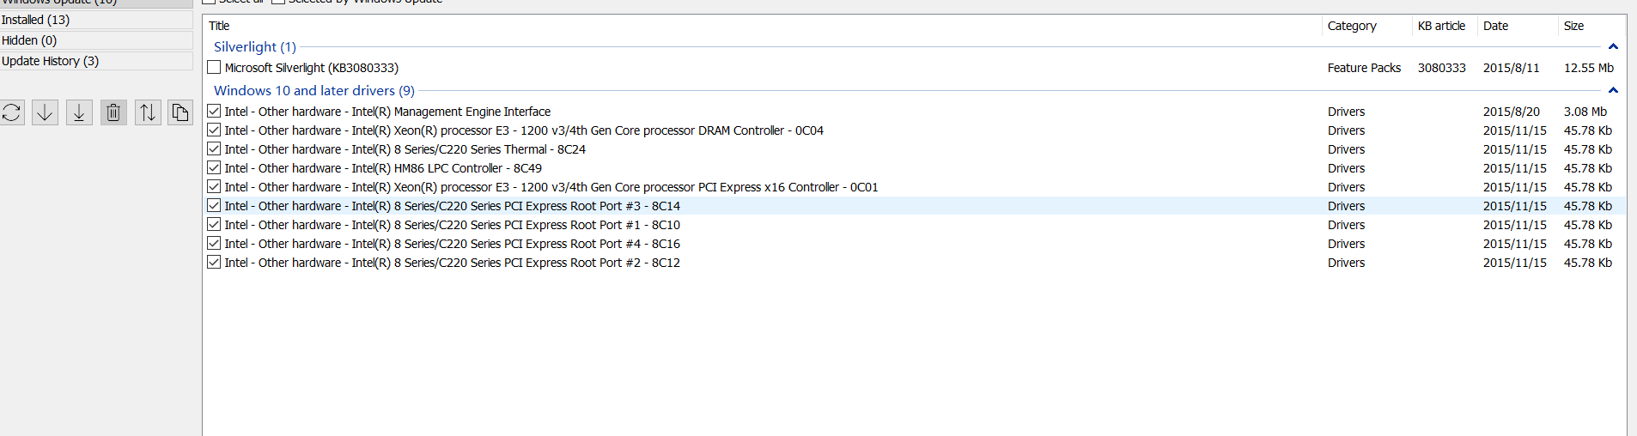Viewport: 1637px width, 436px height.
Task: Click the 3.08 Mb size cell
Action: click(1585, 112)
